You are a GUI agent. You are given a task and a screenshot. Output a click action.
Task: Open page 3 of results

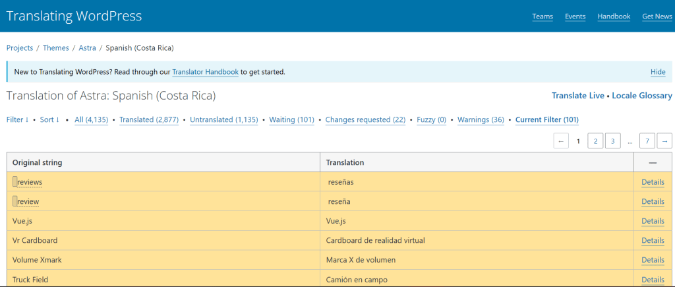pos(612,141)
